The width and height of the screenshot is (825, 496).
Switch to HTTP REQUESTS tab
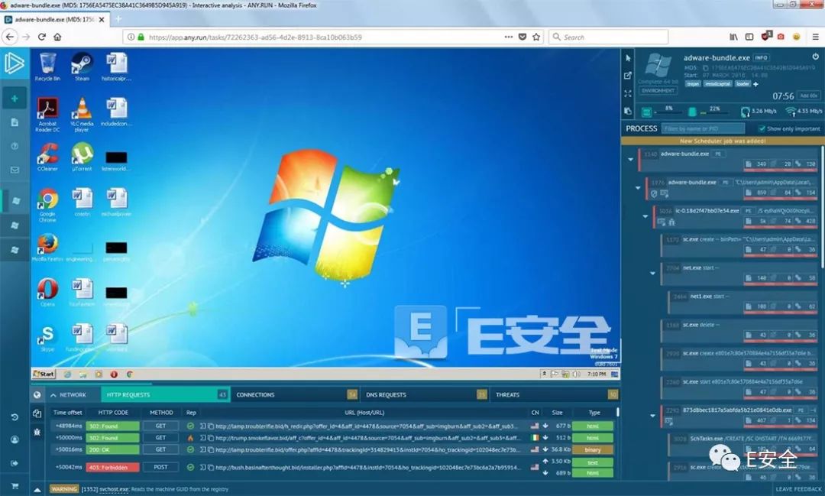166,394
